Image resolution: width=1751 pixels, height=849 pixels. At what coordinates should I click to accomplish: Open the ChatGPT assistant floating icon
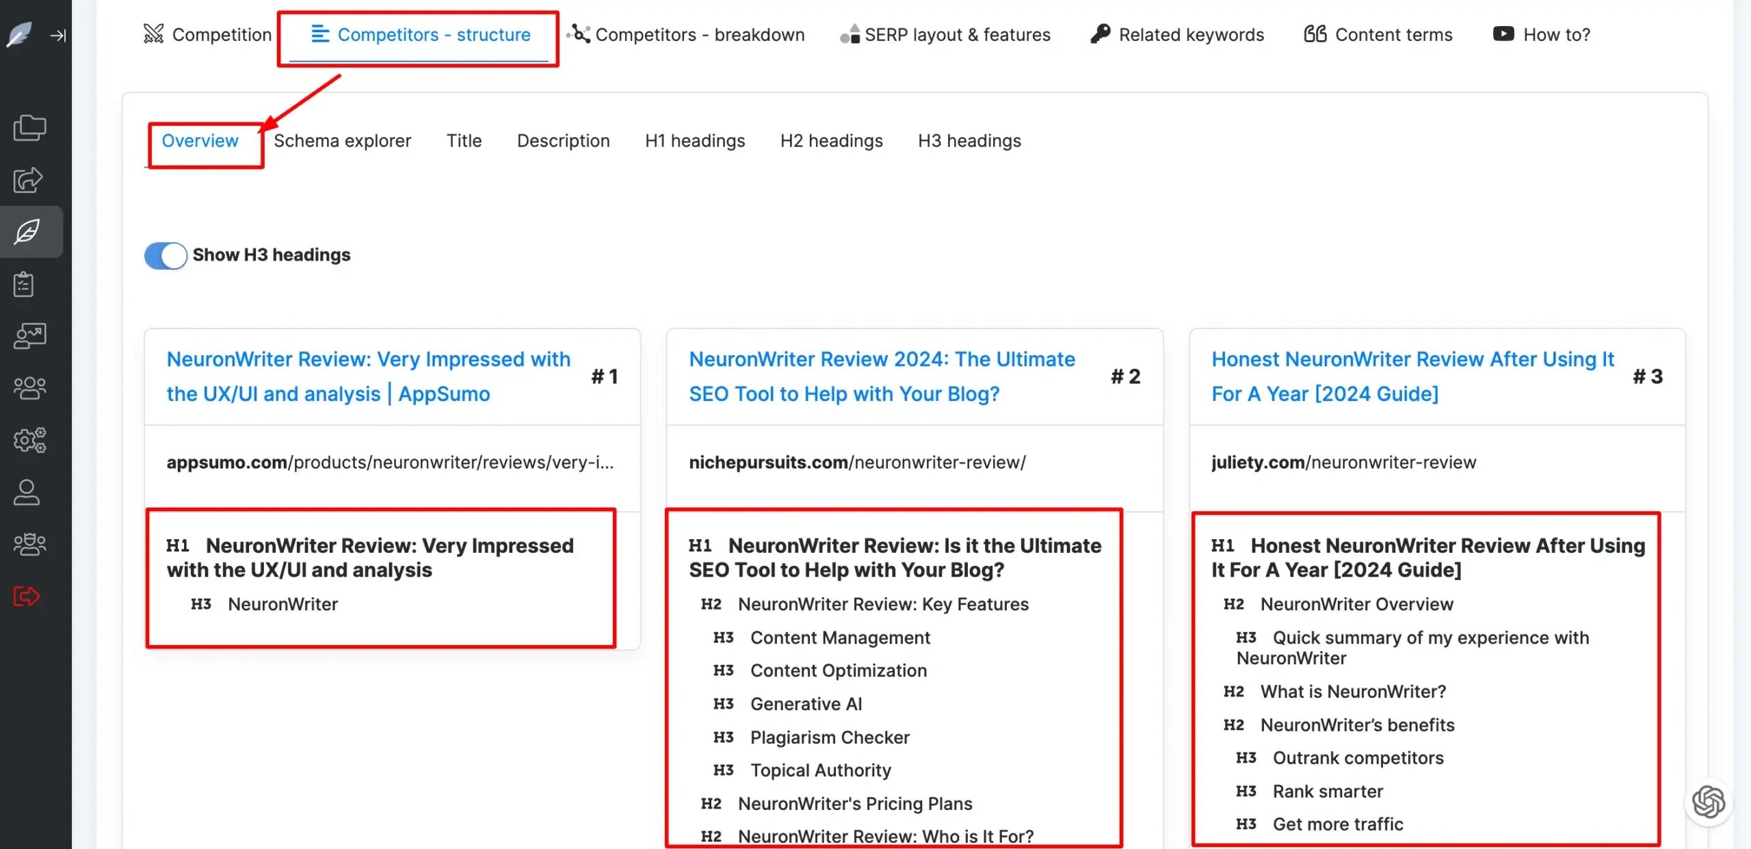pos(1708,802)
